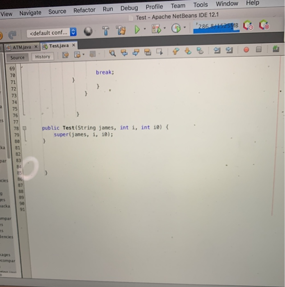Open the Team menu
285x287 pixels.
tap(178, 6)
